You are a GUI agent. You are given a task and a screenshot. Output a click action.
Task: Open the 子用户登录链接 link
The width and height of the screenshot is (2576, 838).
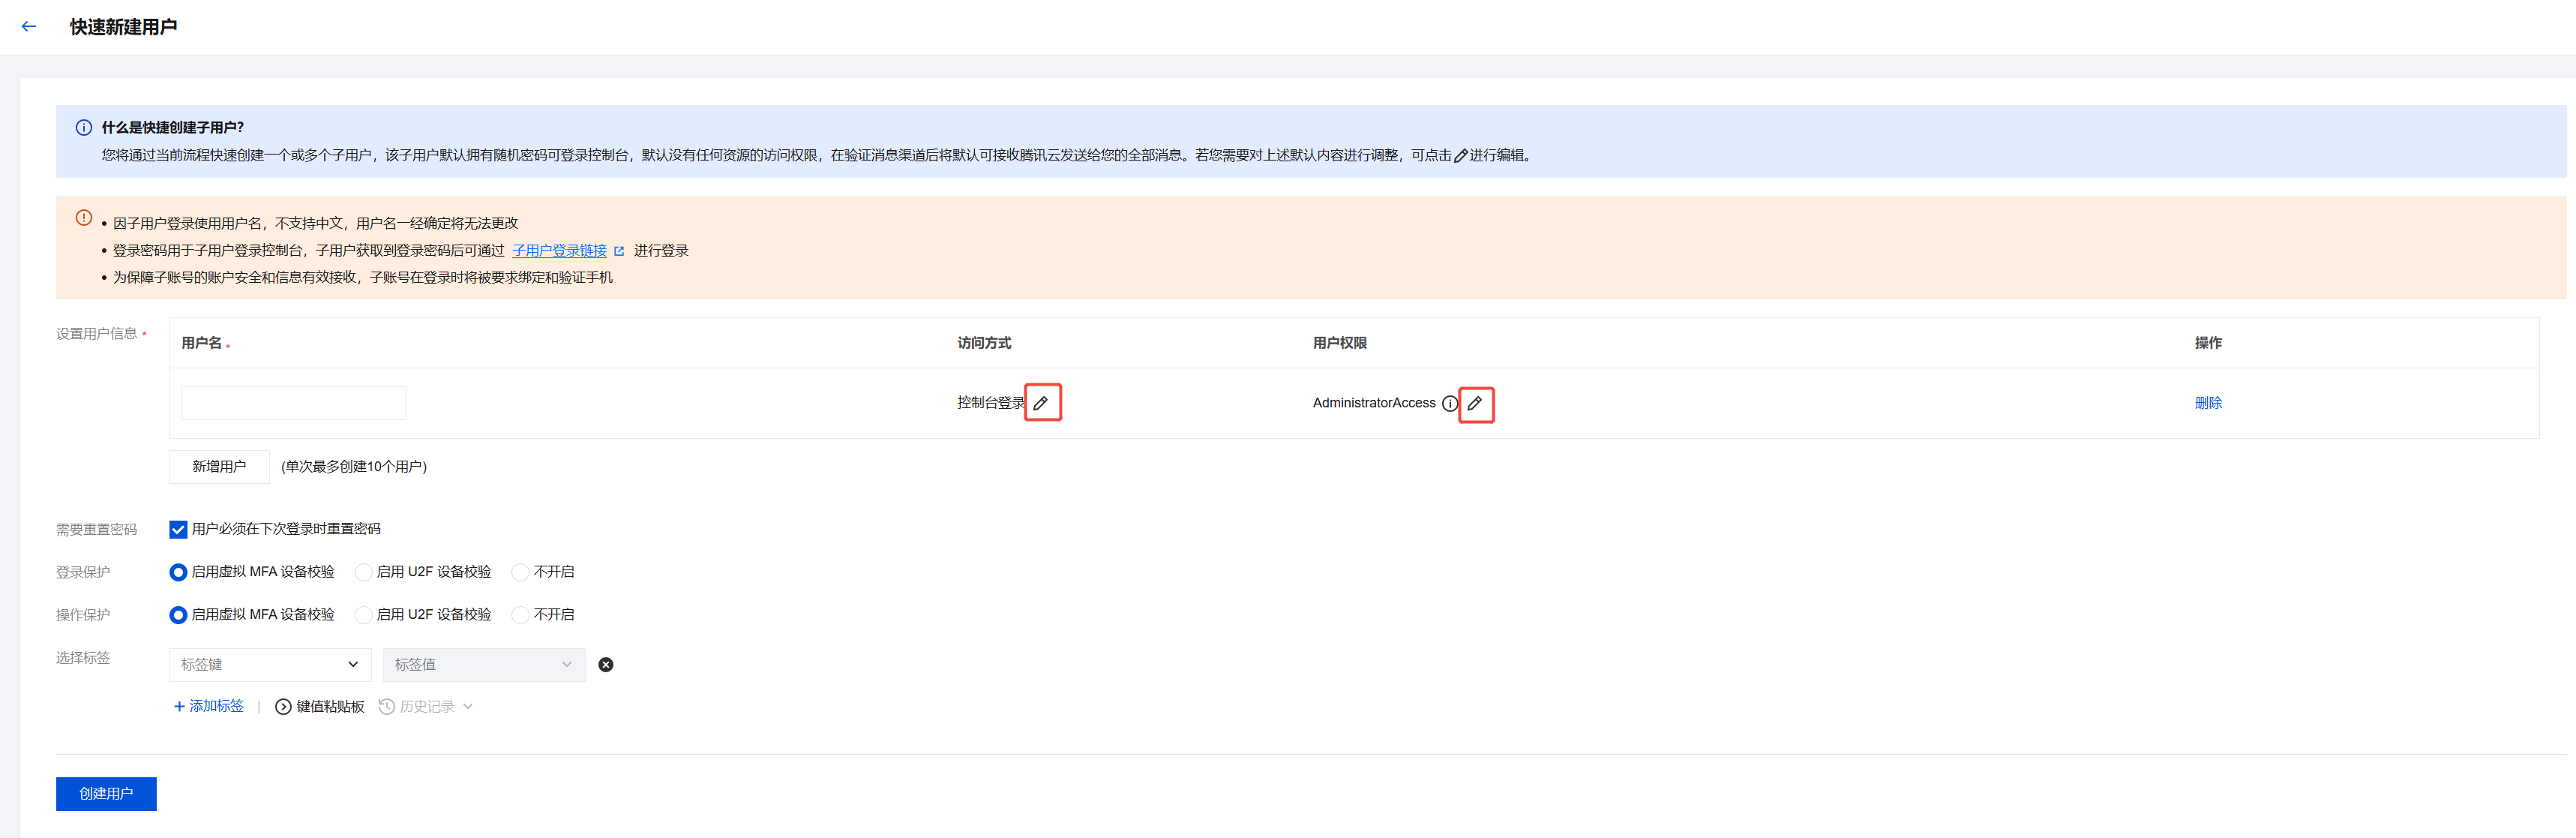[x=559, y=251]
